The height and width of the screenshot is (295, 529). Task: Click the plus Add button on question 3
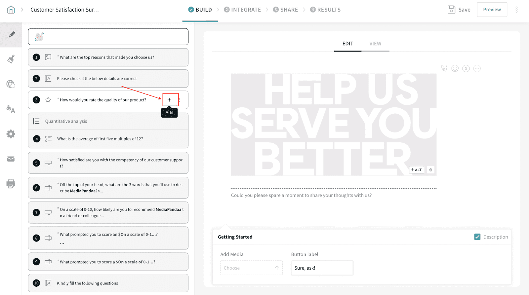[169, 100]
